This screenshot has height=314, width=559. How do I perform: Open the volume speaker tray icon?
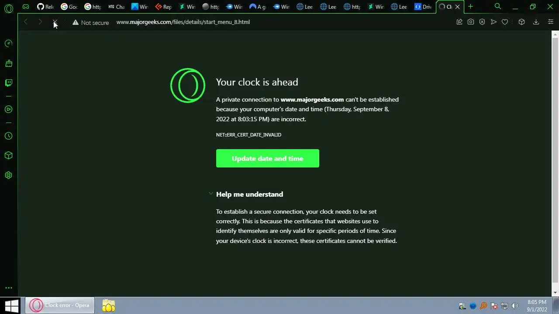click(x=515, y=306)
